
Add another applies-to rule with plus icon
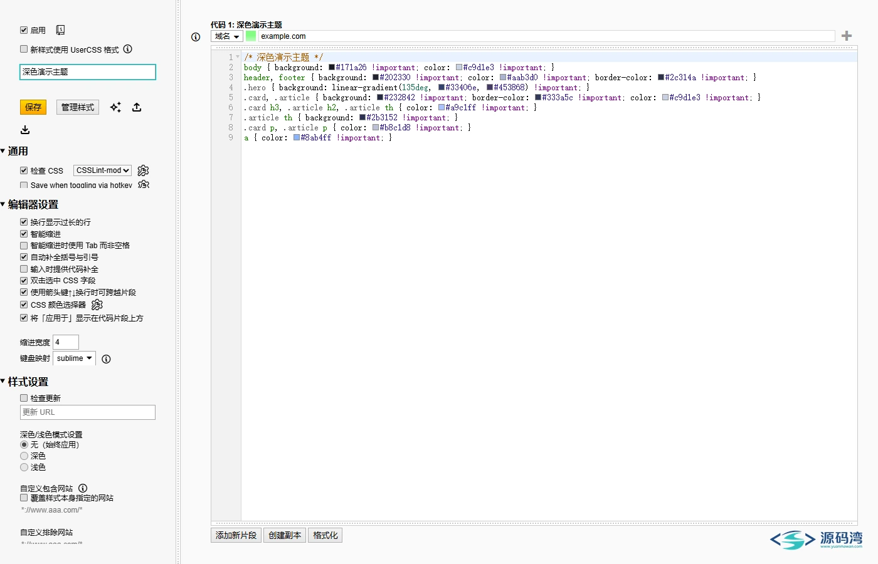click(x=847, y=36)
